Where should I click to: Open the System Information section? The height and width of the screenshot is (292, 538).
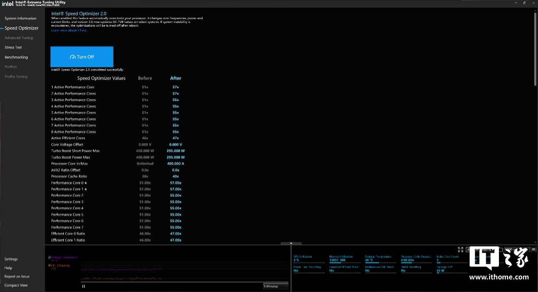click(x=20, y=18)
